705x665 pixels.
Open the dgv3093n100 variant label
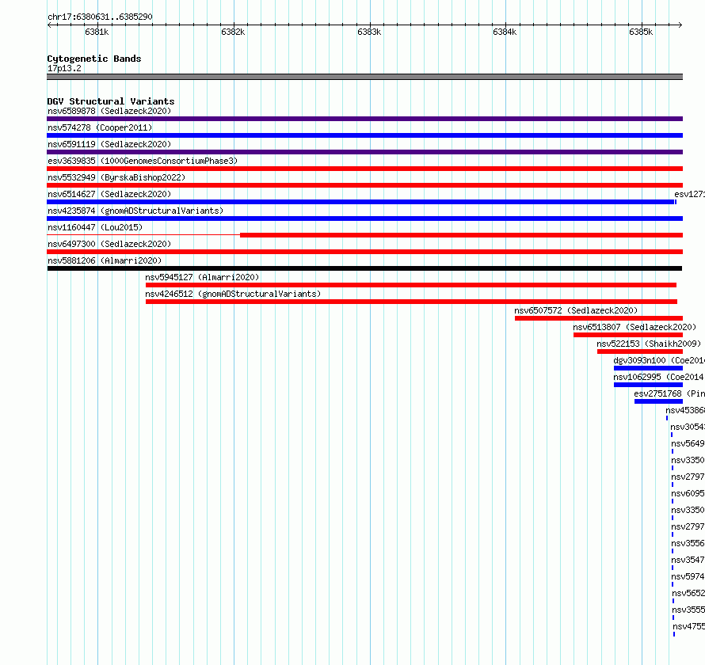(x=659, y=360)
